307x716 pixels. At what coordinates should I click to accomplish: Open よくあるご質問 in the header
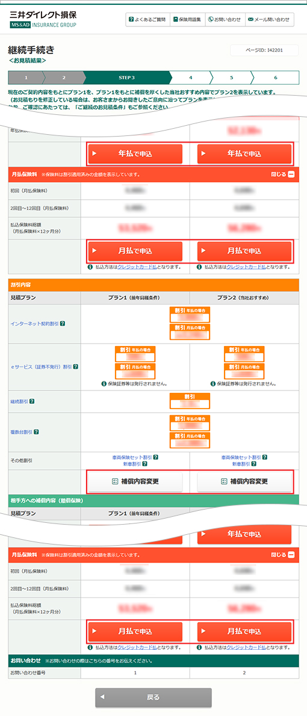point(147,20)
